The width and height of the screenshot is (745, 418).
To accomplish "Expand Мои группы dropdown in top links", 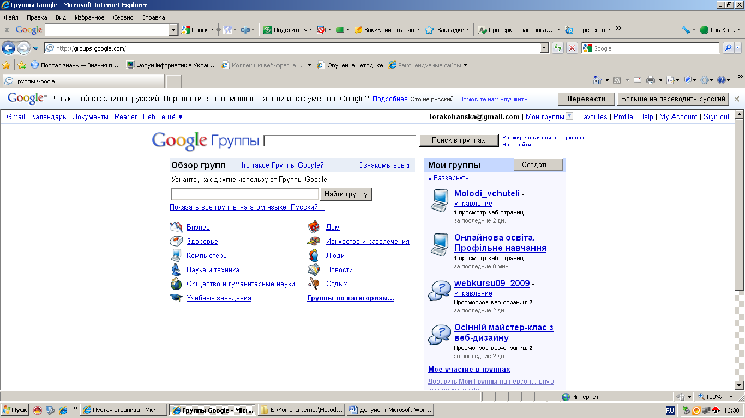I will tap(569, 116).
